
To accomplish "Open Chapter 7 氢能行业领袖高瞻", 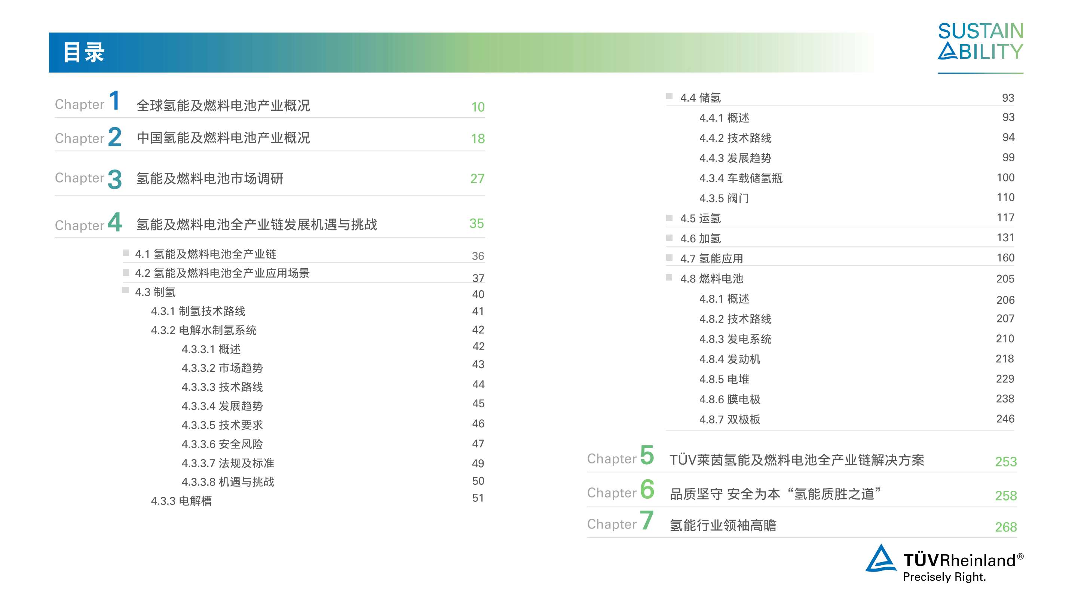I will tap(723, 525).
